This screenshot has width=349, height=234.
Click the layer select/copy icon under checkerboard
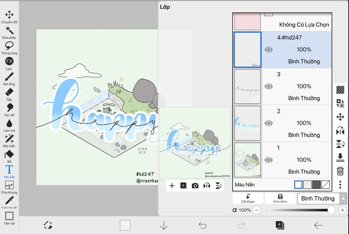[340, 104]
